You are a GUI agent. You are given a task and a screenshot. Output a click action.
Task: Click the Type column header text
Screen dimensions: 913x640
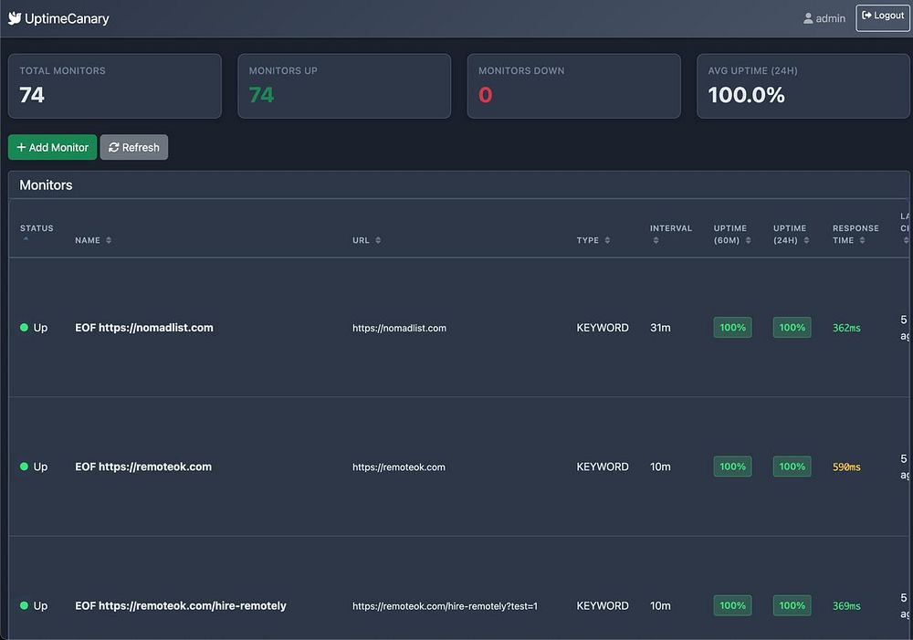tap(587, 240)
